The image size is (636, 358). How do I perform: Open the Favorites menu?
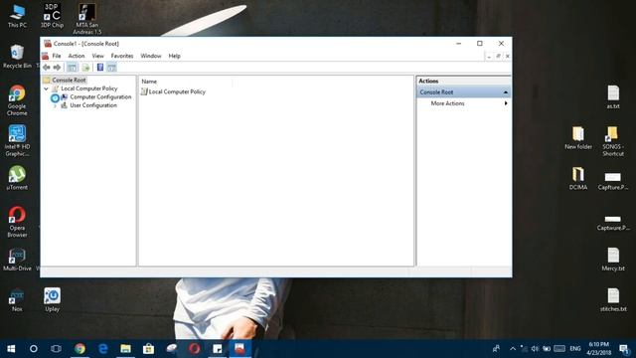pos(122,56)
